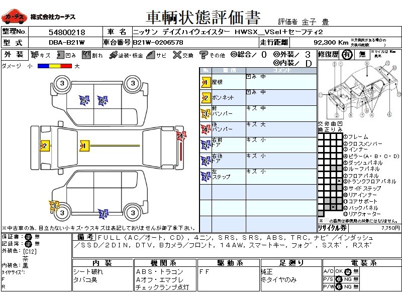Select the その他 question mark legend icon
The height and width of the screenshot is (301, 402).
pos(204,55)
